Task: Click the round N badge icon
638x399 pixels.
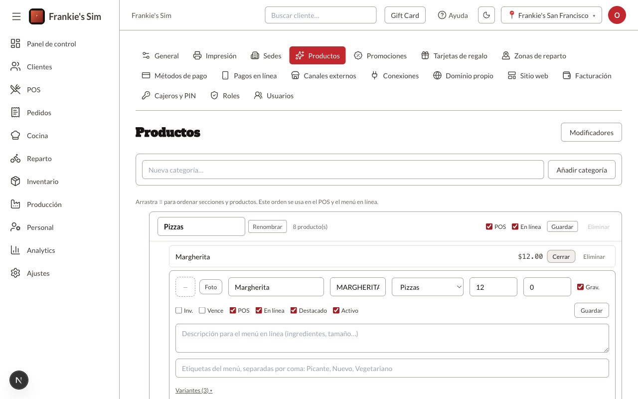Action: pyautogui.click(x=19, y=380)
